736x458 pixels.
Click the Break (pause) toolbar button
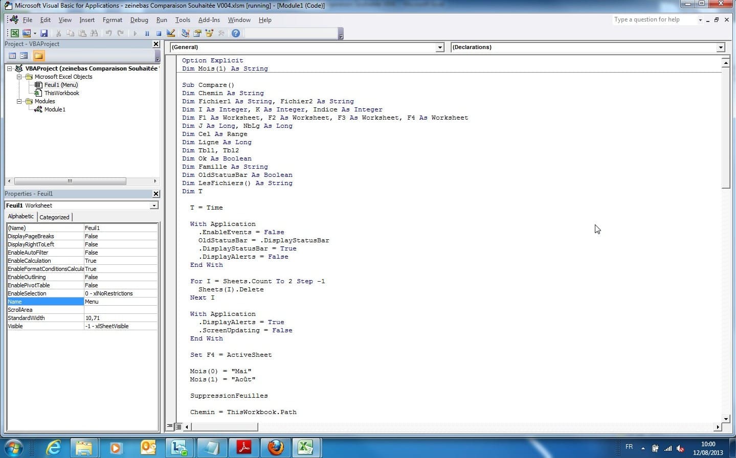pos(147,33)
